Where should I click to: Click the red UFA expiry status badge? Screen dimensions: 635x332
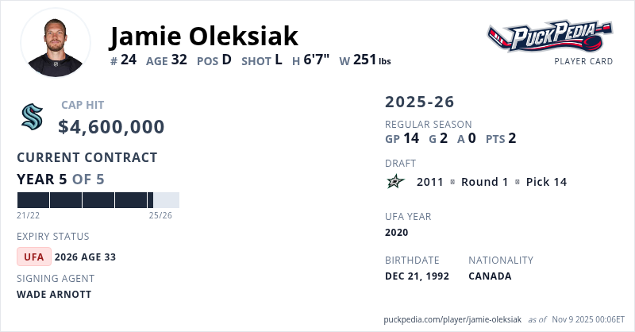point(34,257)
